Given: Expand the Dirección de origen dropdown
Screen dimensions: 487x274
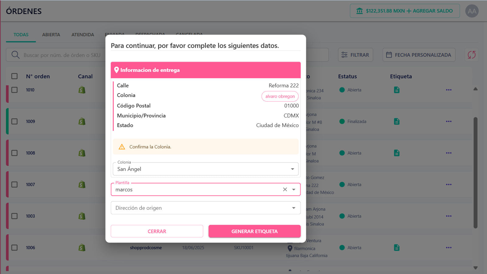Looking at the screenshot, I should tap(293, 208).
